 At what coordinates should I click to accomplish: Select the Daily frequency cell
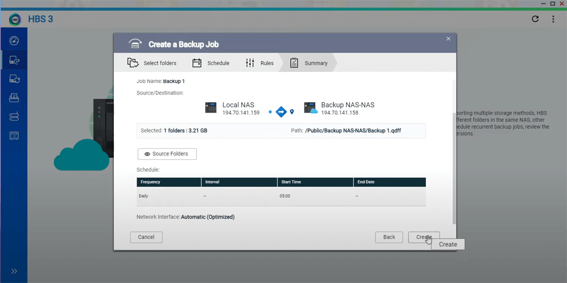pos(143,196)
